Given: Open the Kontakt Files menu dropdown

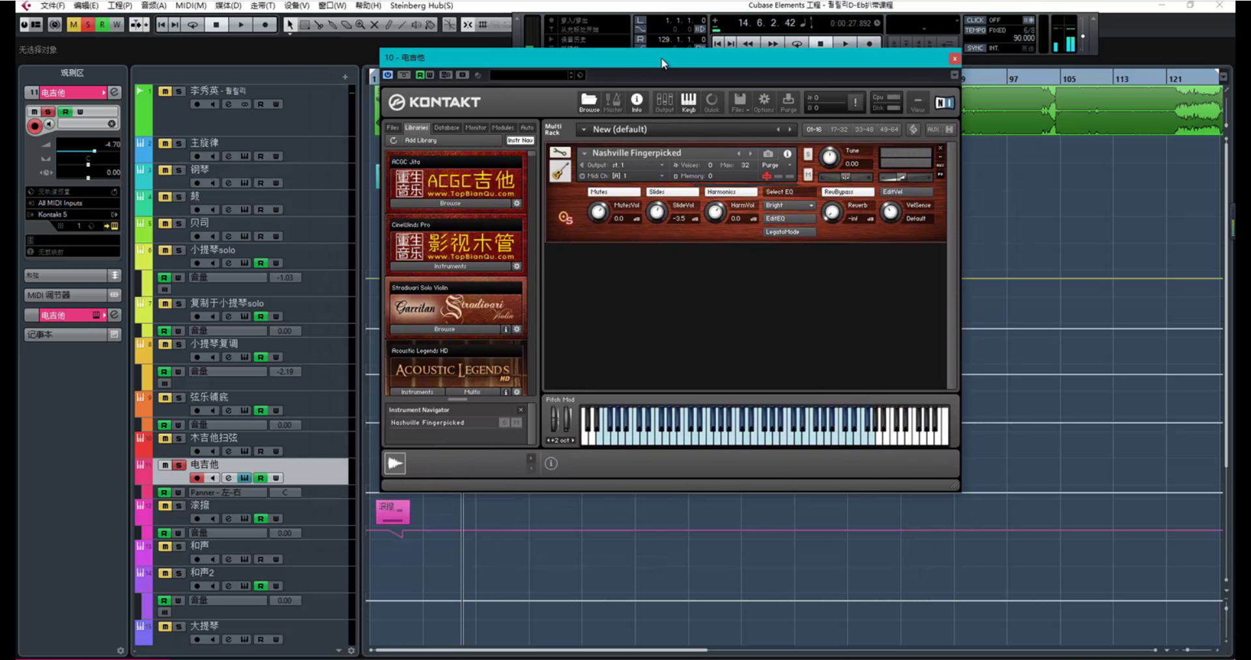Looking at the screenshot, I should 740,102.
